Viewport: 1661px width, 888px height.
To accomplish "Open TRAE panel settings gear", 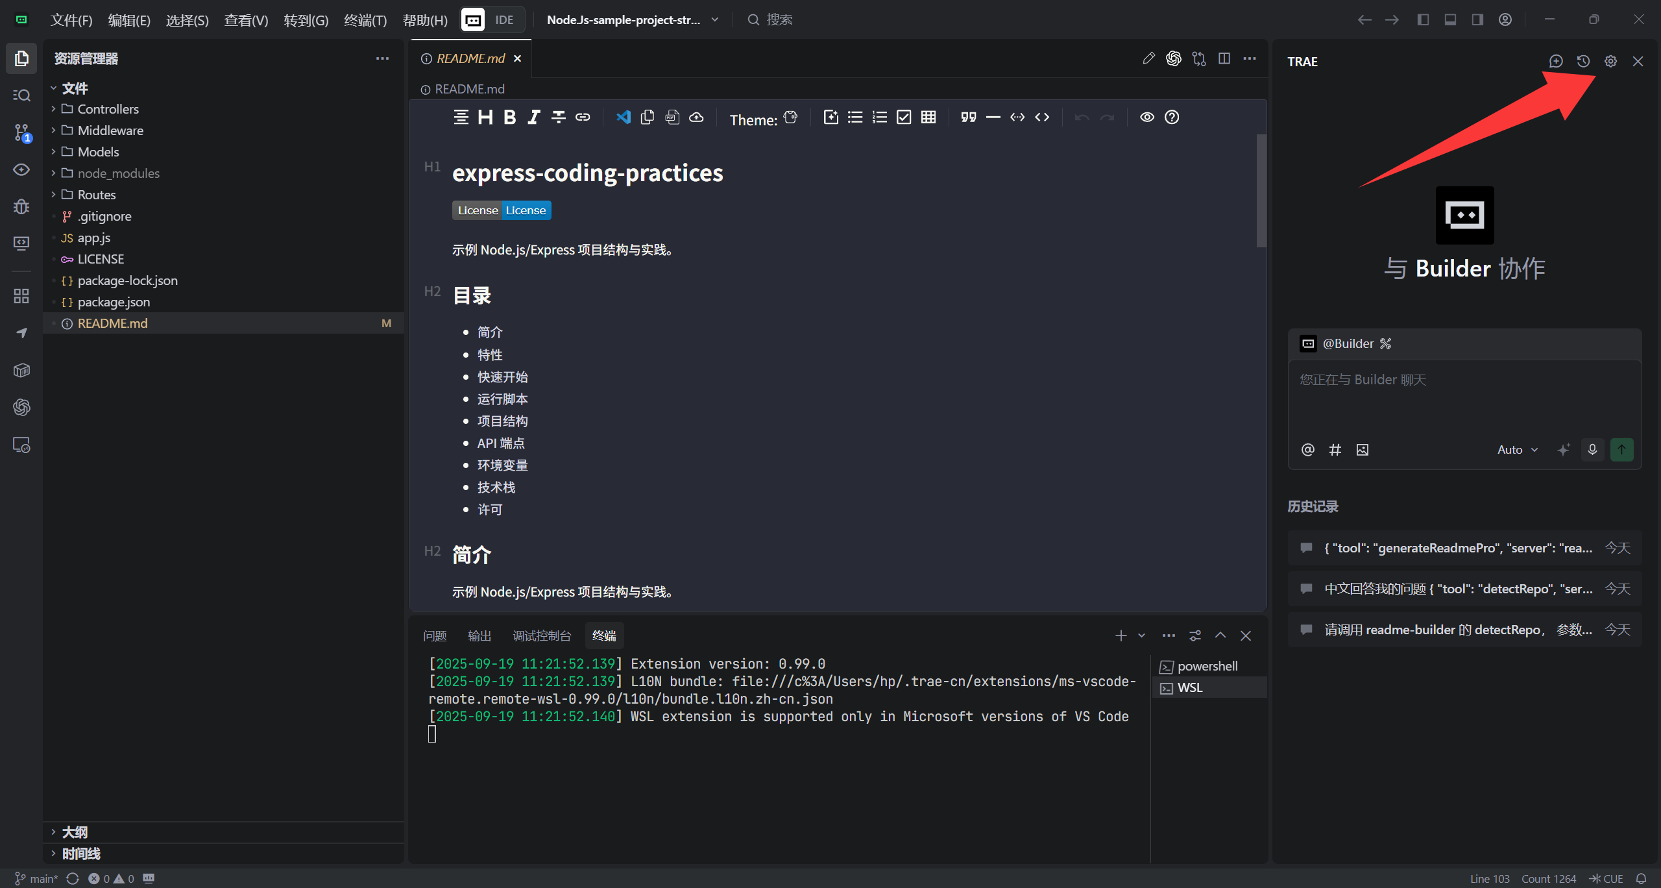I will click(1610, 61).
